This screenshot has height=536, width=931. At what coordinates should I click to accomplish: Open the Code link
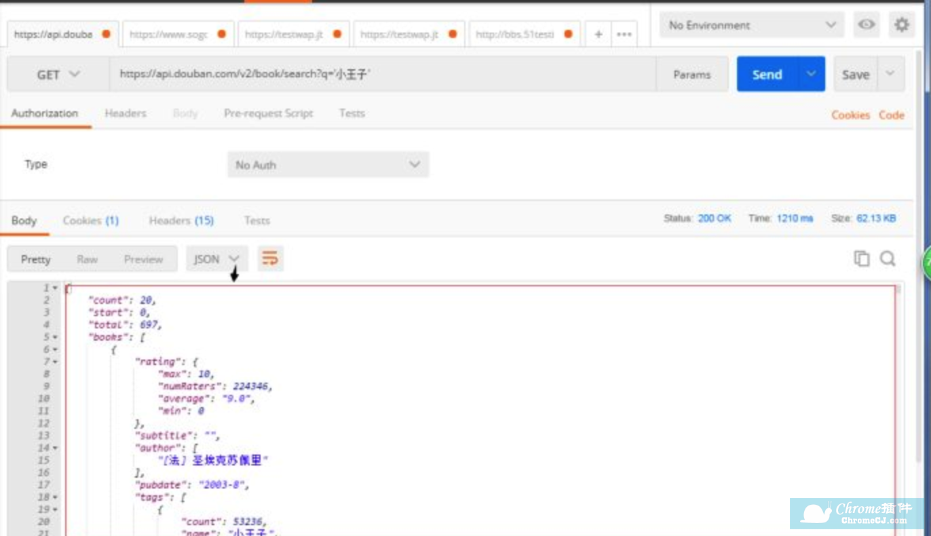point(892,115)
